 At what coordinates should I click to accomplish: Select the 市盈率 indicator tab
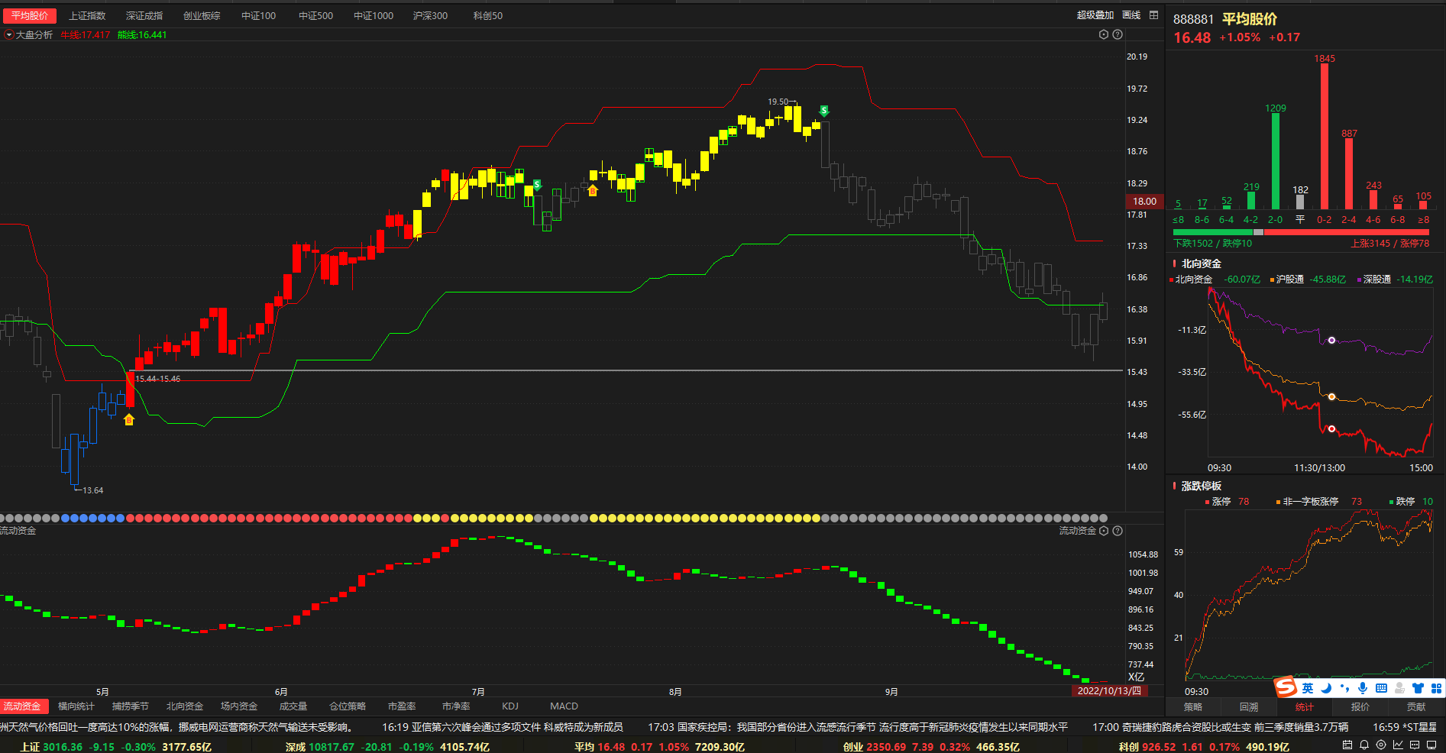(x=402, y=706)
